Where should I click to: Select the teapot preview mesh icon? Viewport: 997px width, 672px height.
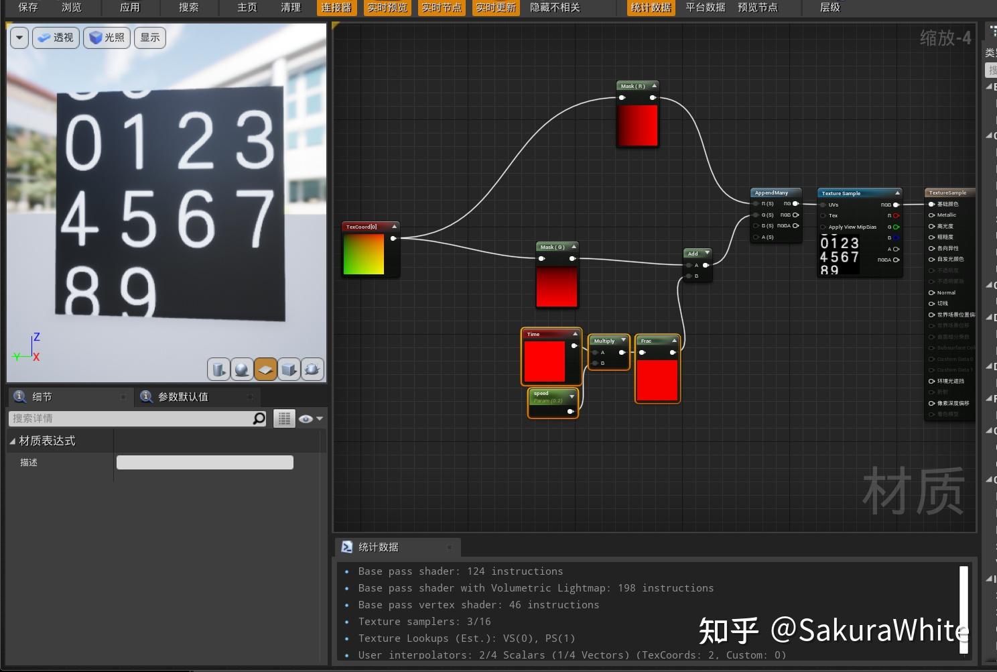(312, 369)
